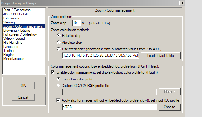
Task: Select File Handling category
Action: 13,43
